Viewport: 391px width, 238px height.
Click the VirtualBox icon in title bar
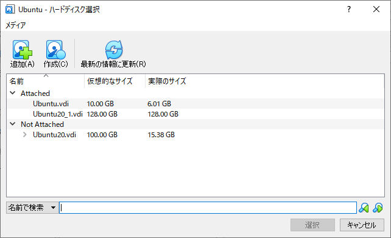tap(10, 10)
